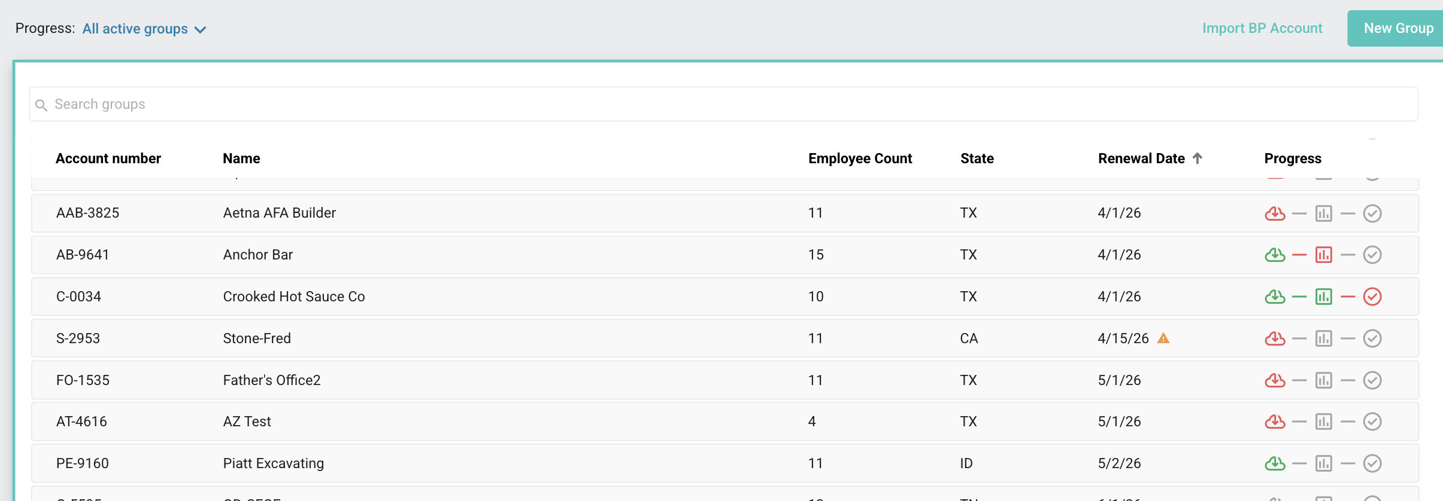Open the Stone-Fred group row
The width and height of the screenshot is (1443, 501).
[x=724, y=338]
